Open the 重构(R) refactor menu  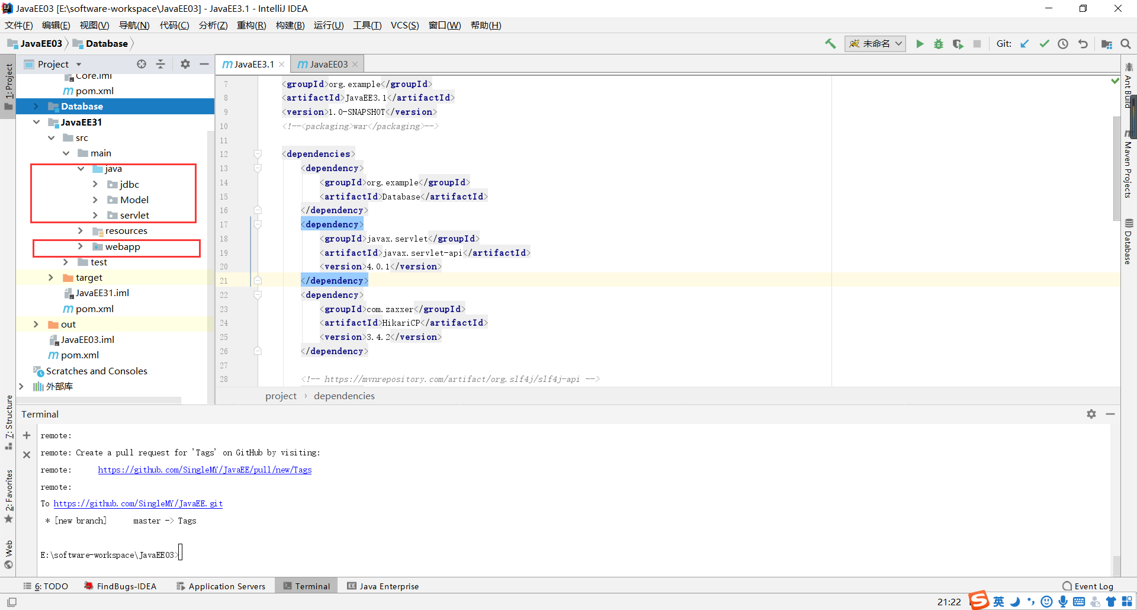coord(252,25)
